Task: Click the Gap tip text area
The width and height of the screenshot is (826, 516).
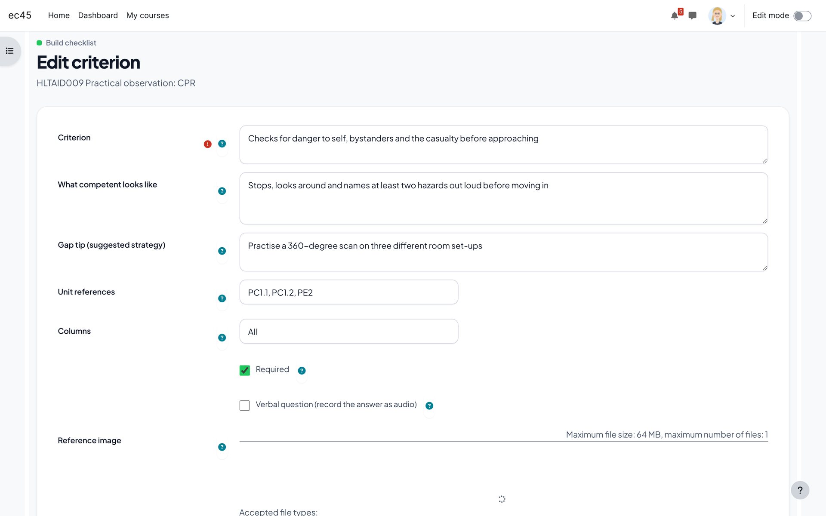Action: coord(503,252)
